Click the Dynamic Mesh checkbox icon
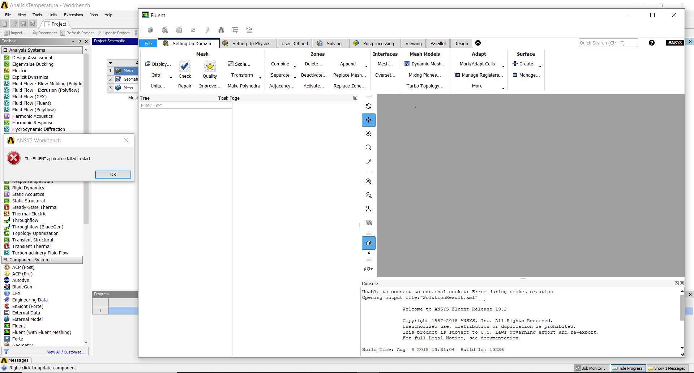Image resolution: width=694 pixels, height=373 pixels. point(407,64)
